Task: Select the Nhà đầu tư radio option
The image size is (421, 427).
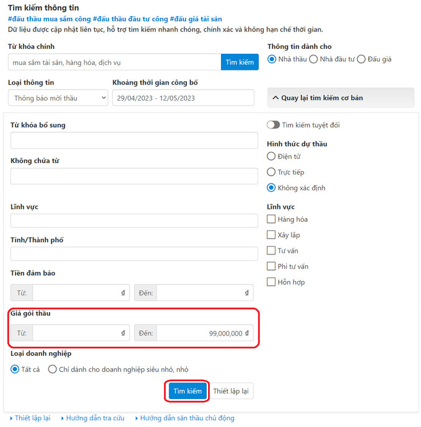Action: click(313, 59)
